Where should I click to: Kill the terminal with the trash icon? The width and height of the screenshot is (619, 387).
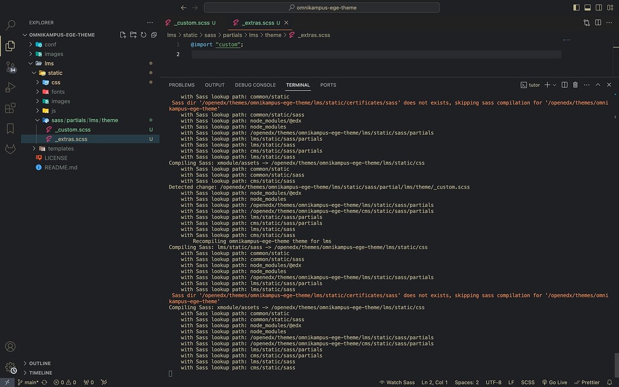tap(575, 85)
